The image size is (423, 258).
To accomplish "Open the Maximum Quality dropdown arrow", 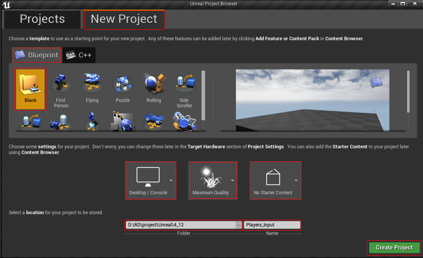I will (233, 181).
